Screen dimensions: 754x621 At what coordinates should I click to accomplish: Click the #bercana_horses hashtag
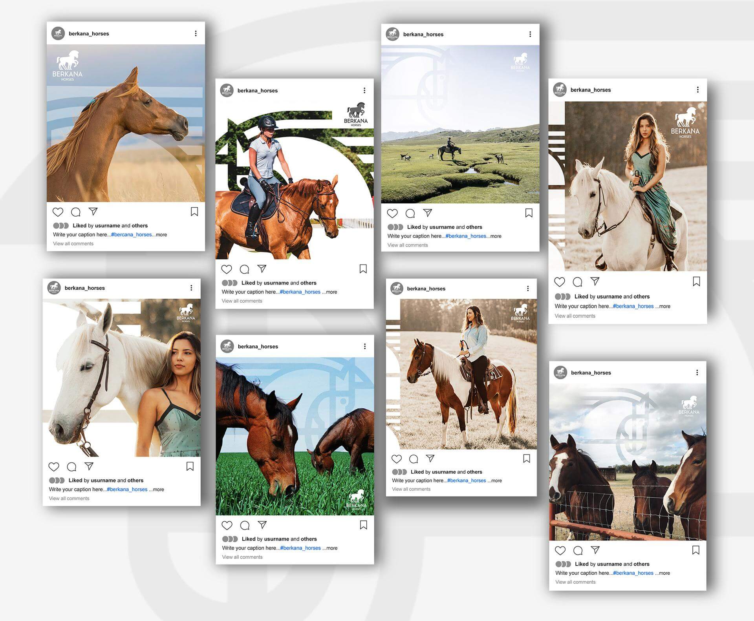(x=131, y=235)
